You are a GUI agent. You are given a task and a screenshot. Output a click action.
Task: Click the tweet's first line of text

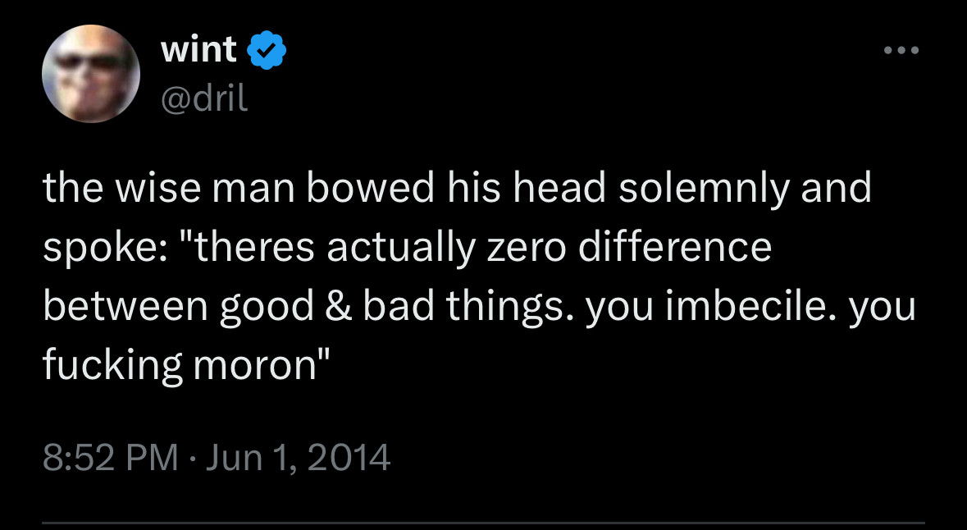(456, 189)
